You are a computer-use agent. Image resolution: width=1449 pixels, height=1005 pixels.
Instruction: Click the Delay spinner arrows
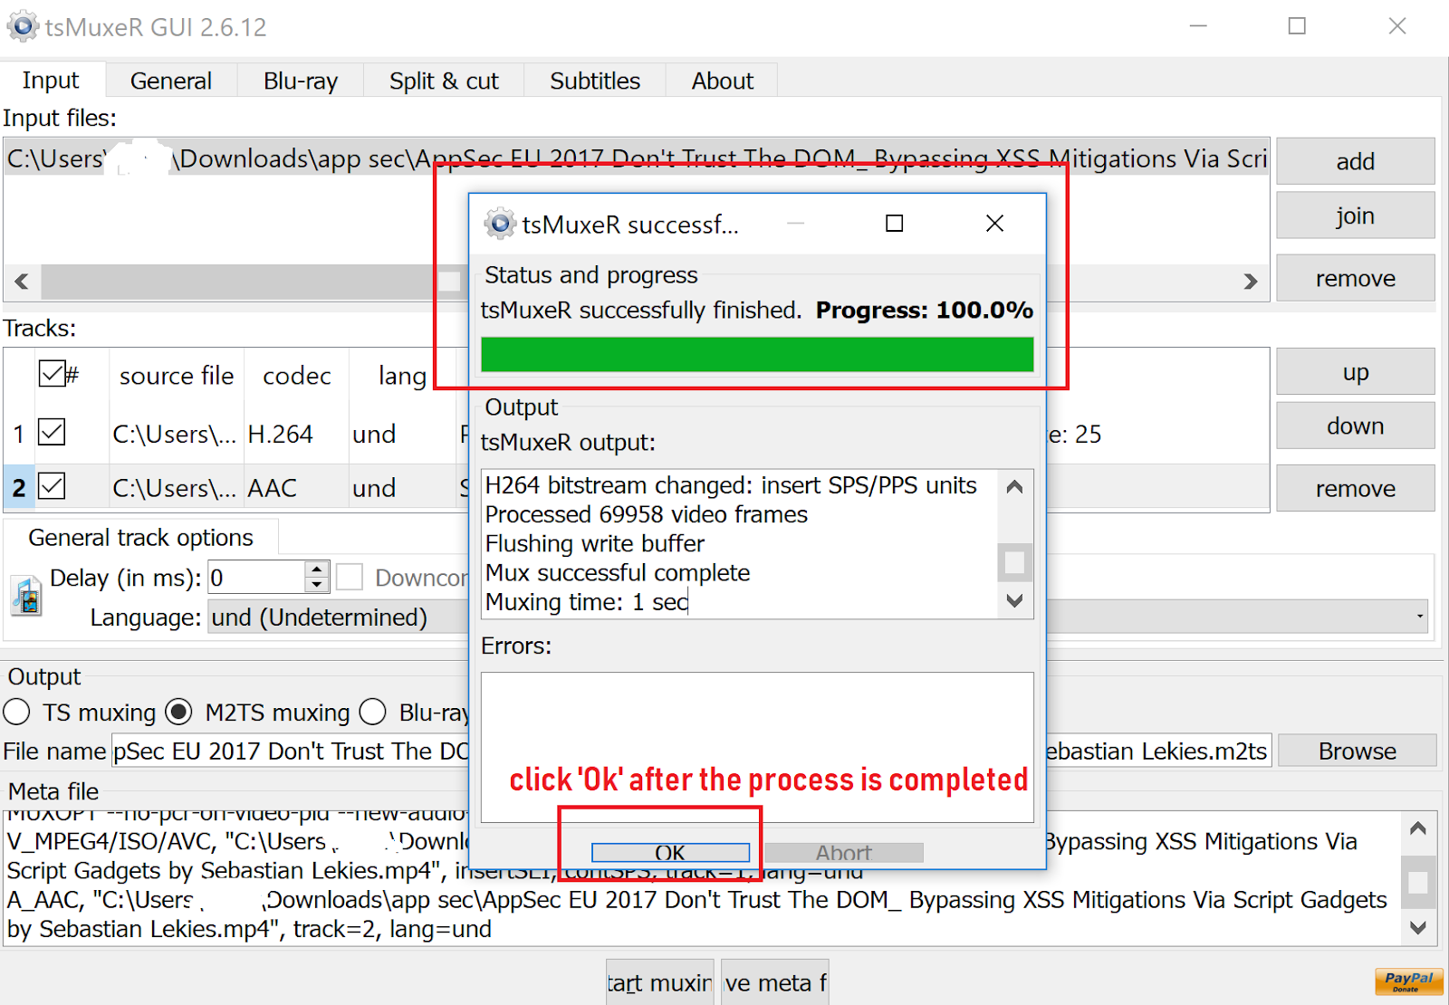[x=316, y=577]
